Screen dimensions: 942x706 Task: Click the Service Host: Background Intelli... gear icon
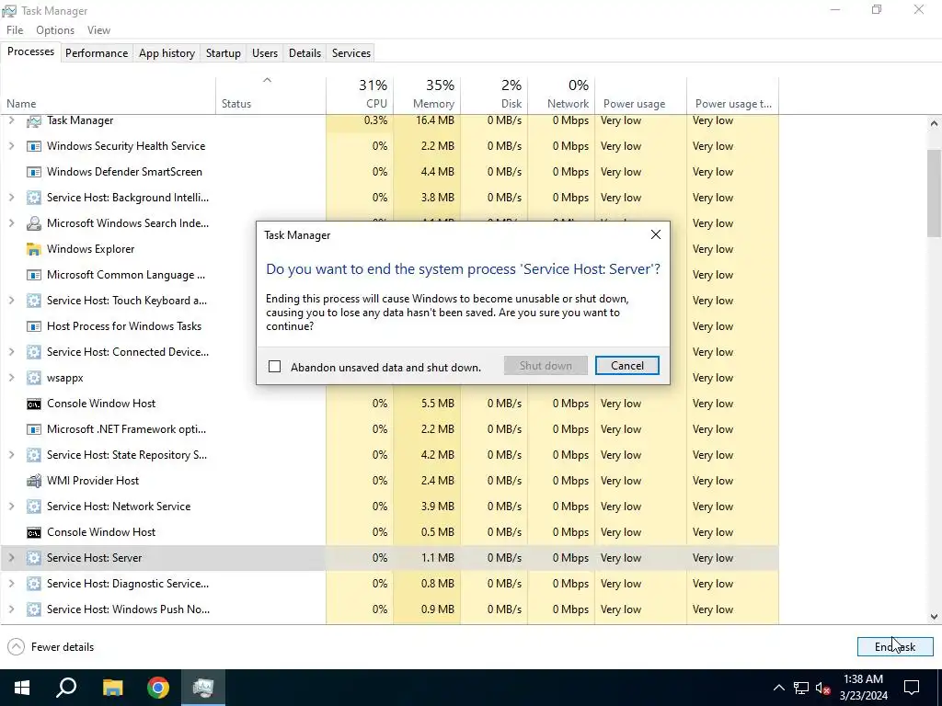click(34, 199)
